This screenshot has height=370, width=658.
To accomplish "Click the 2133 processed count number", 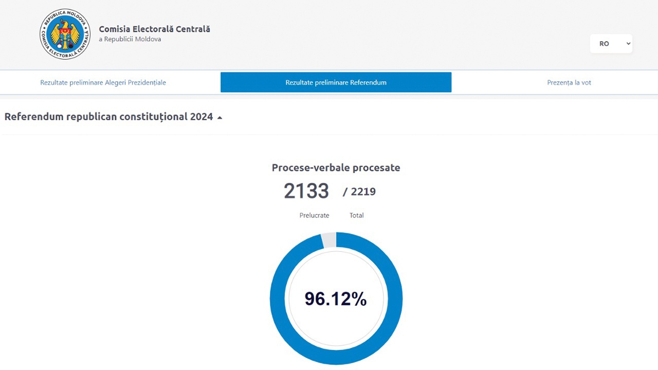I will tap(306, 191).
